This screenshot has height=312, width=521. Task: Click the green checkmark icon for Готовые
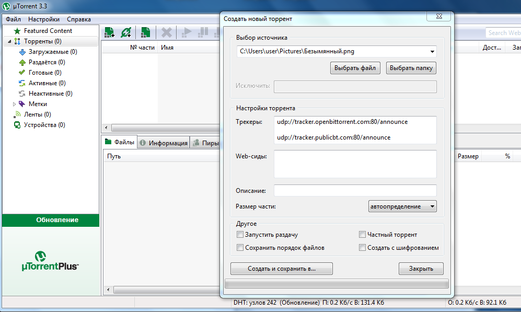tap(22, 73)
